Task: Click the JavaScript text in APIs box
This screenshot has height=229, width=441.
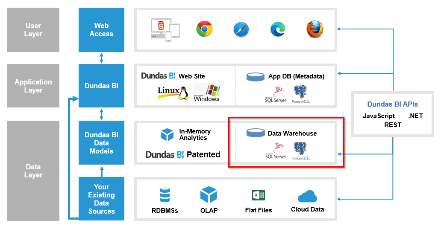Action: pos(379,116)
